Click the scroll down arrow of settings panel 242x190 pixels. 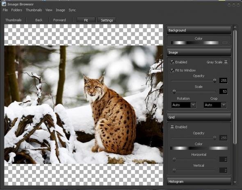click(235, 182)
